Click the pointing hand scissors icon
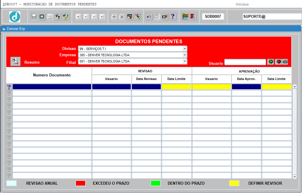The width and height of the screenshot is (302, 193). (x=165, y=17)
